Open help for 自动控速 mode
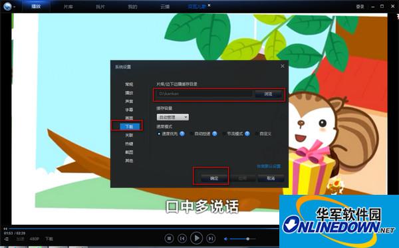The width and height of the screenshot is (399, 248). click(215, 134)
